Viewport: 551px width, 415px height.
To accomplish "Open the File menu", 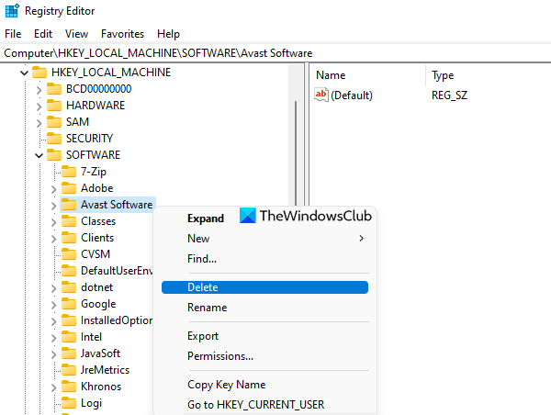I will click(x=13, y=34).
